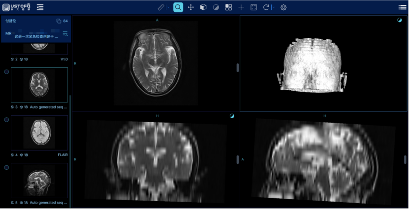Select radio button for series 3
The height and width of the screenshot is (209, 409).
pos(6,72)
